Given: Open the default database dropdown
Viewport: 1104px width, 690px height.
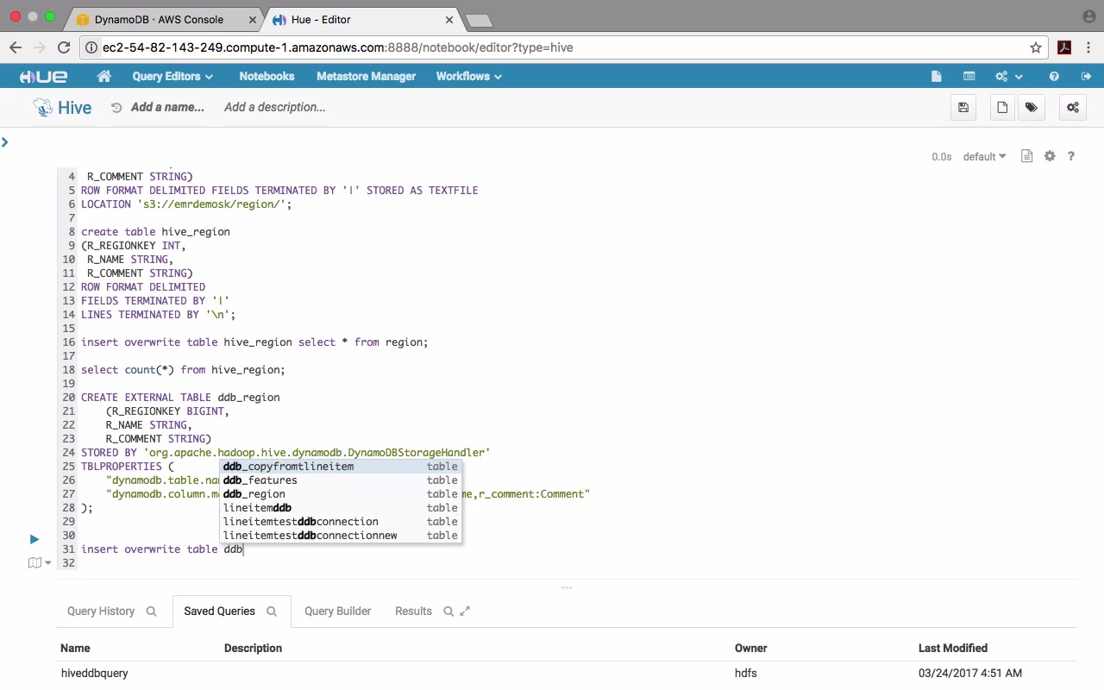Looking at the screenshot, I should [x=984, y=157].
